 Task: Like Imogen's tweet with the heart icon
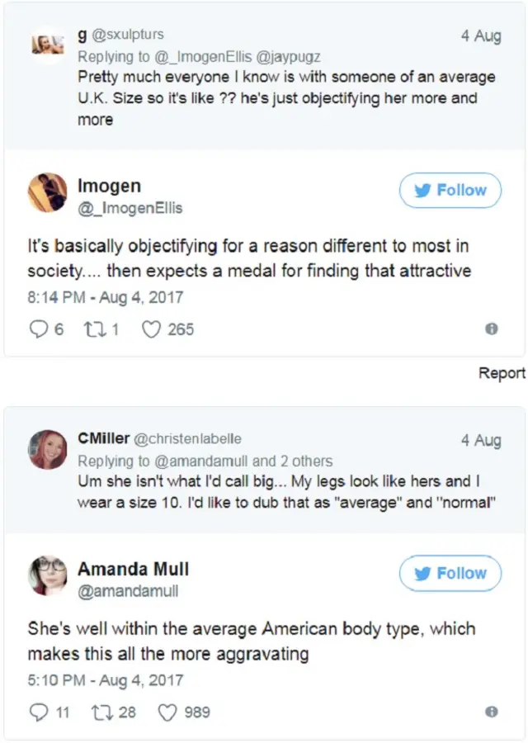(x=150, y=329)
